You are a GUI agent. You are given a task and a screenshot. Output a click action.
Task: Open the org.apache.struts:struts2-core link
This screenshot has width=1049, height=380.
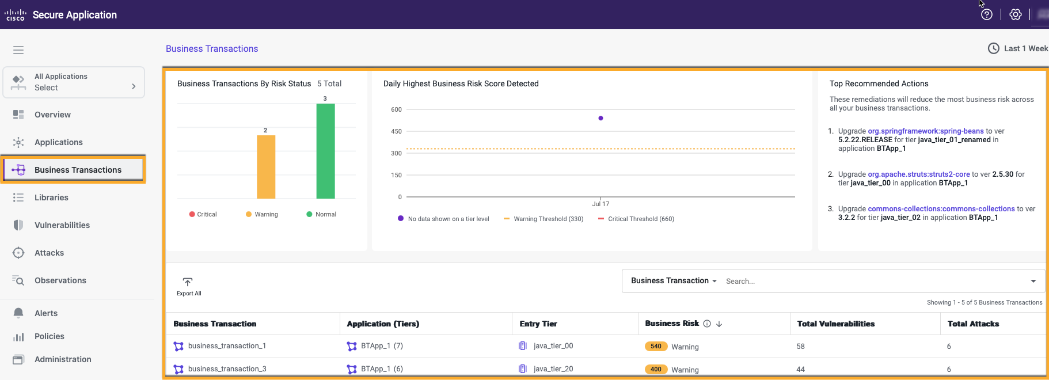[x=919, y=174]
